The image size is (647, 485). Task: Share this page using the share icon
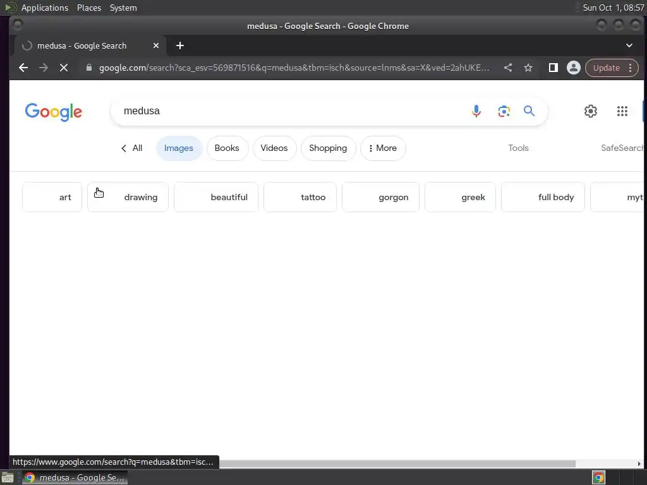[508, 68]
